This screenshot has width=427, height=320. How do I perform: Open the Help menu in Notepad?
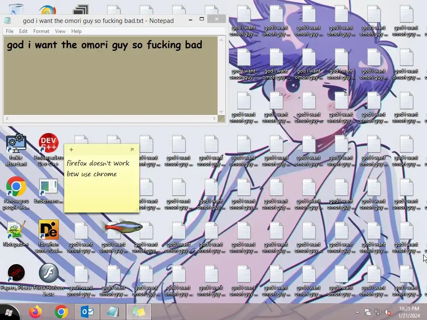(77, 31)
